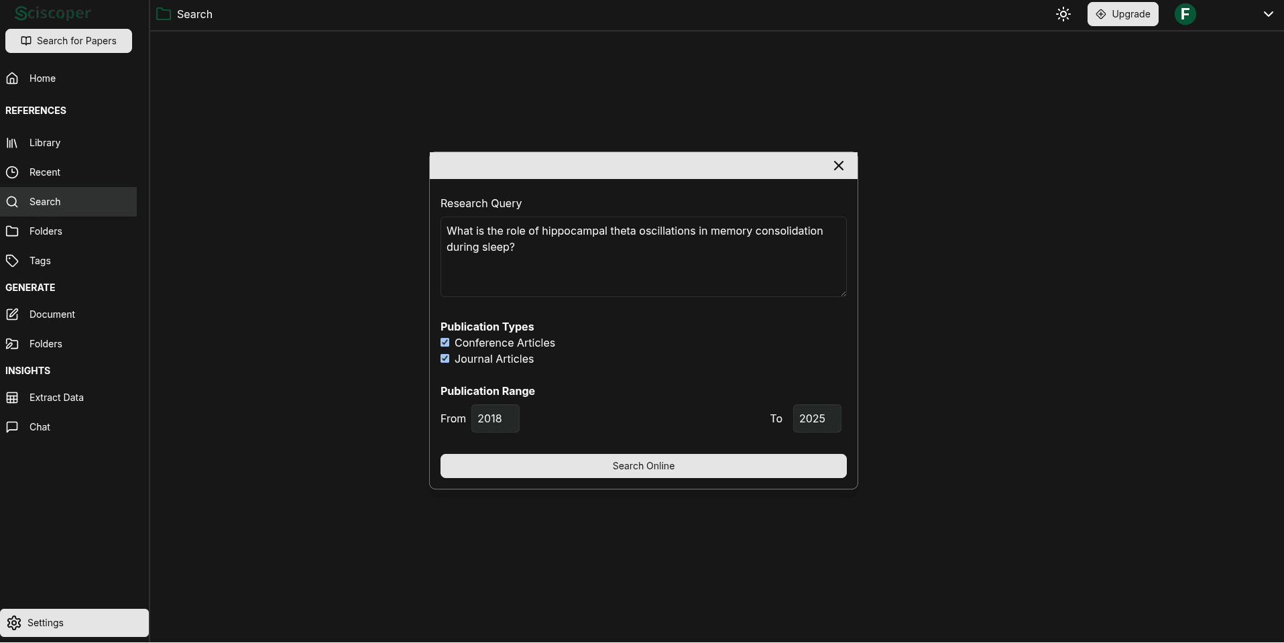The width and height of the screenshot is (1284, 643).
Task: Click the Search Online button
Action: click(642, 465)
